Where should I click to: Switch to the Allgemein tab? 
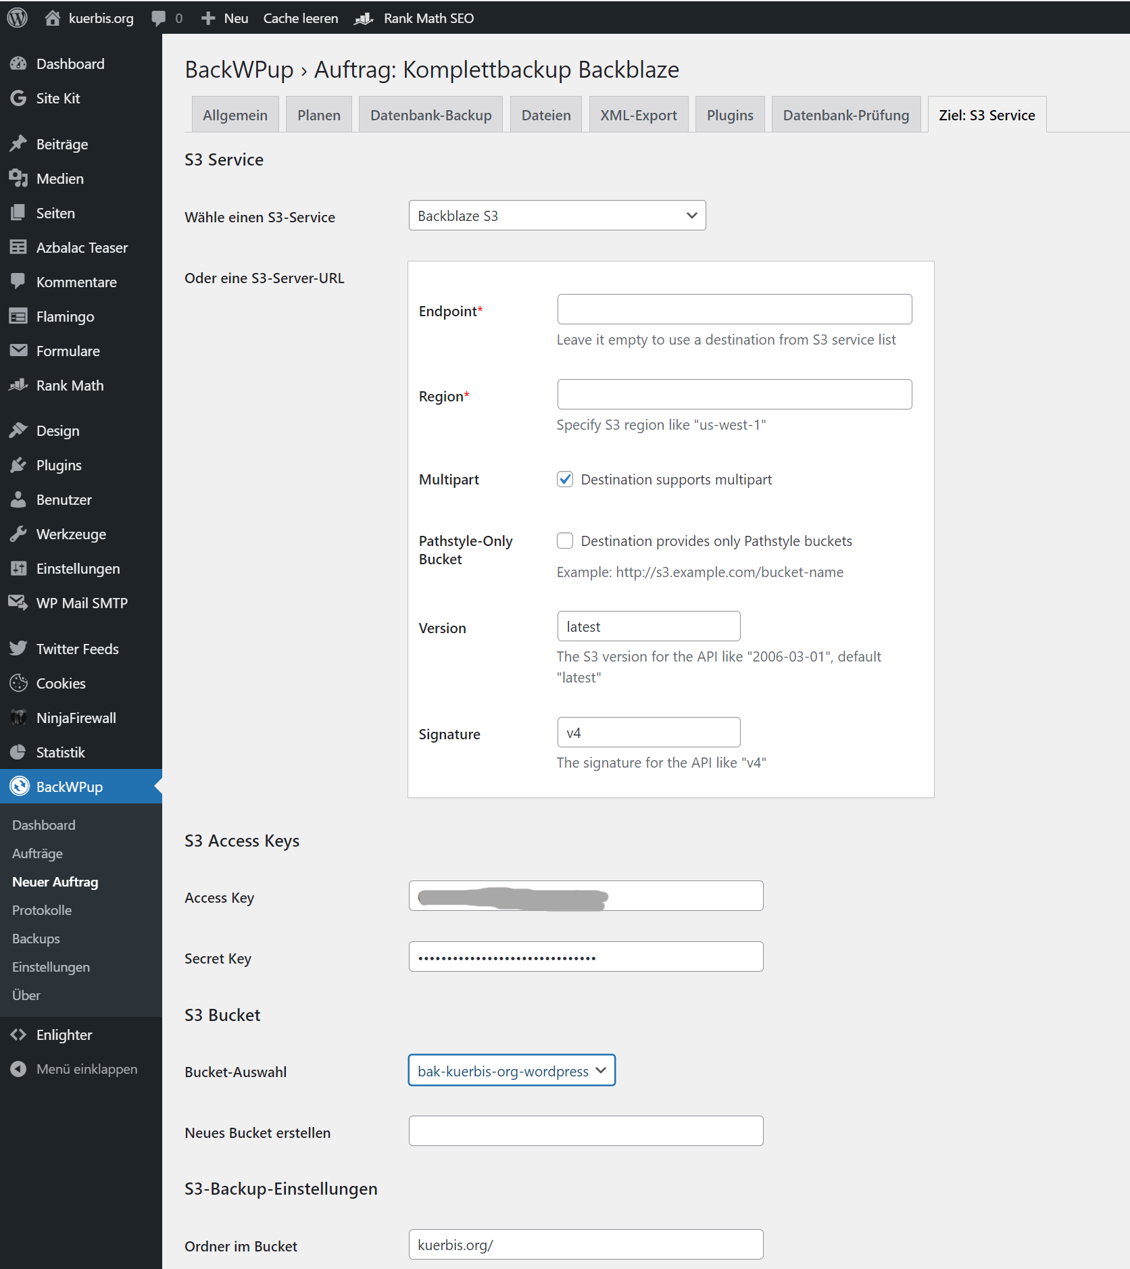point(235,114)
